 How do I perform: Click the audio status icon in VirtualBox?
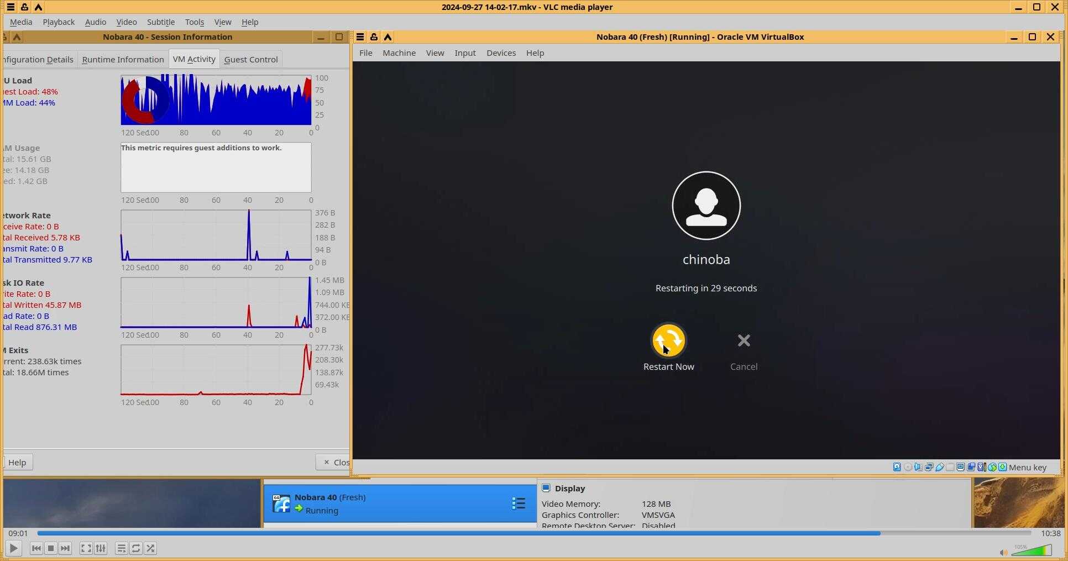918,467
